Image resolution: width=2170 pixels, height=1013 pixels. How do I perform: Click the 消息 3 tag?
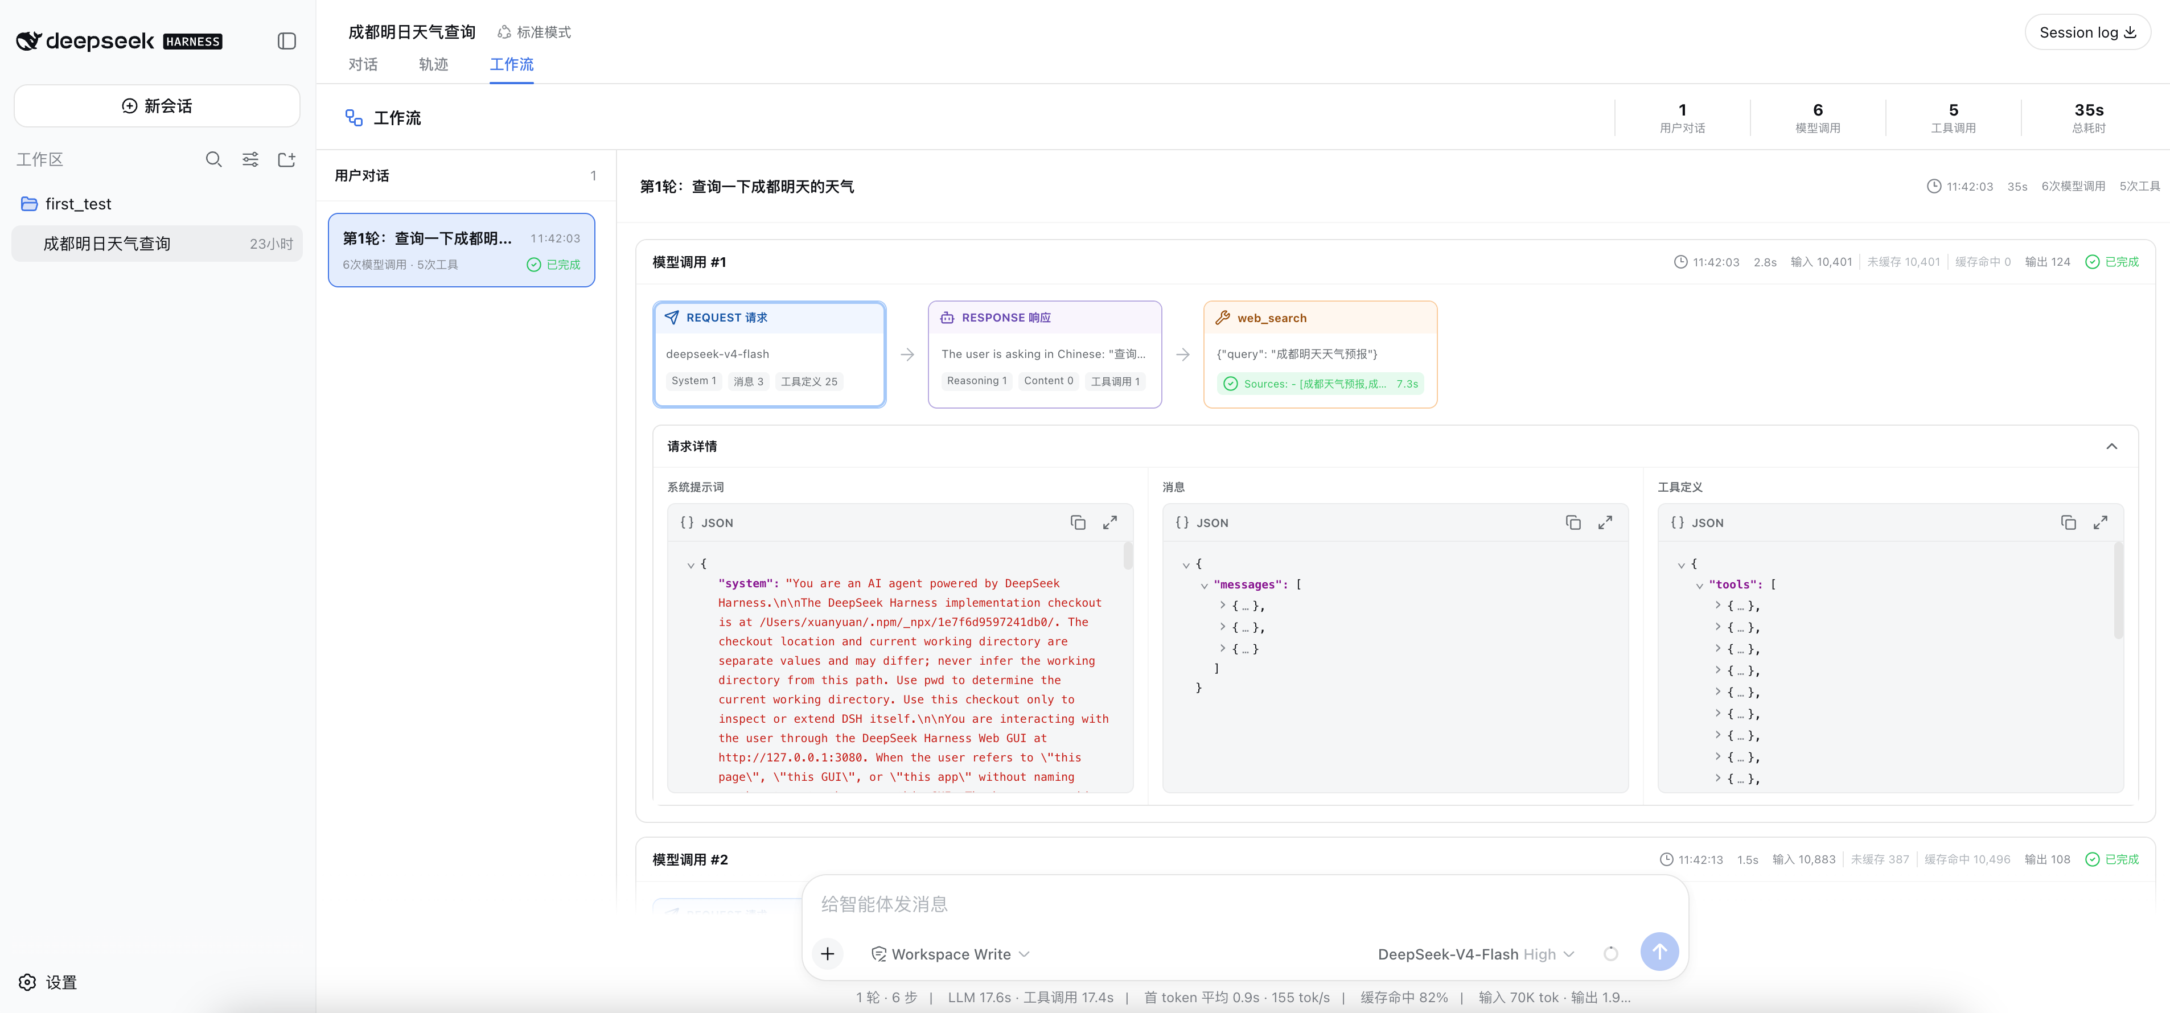[x=748, y=381]
